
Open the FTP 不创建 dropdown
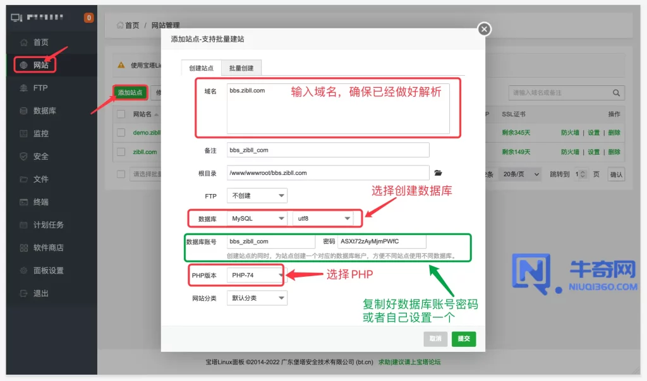[x=257, y=196]
